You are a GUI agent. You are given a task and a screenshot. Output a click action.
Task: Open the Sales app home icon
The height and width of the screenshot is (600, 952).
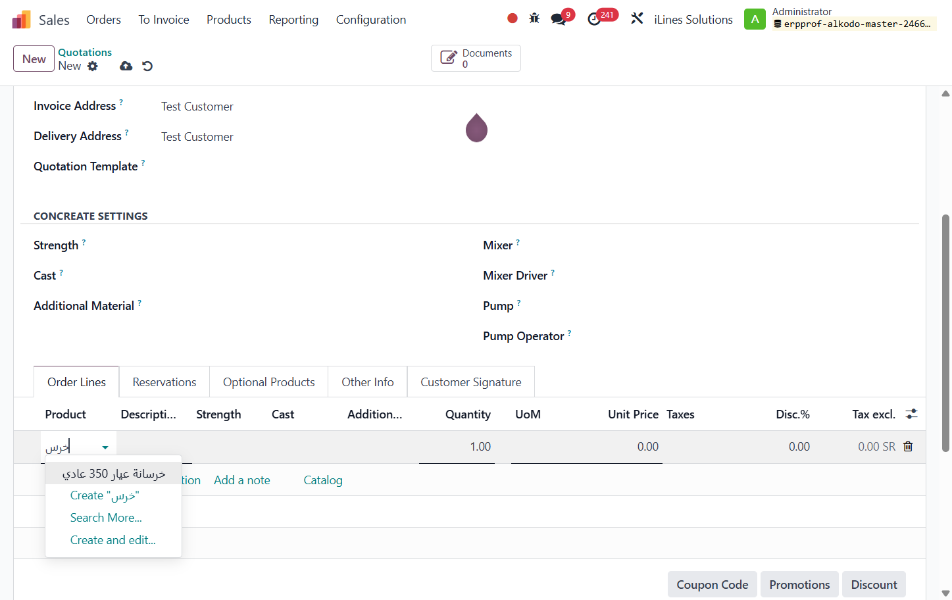(x=22, y=20)
